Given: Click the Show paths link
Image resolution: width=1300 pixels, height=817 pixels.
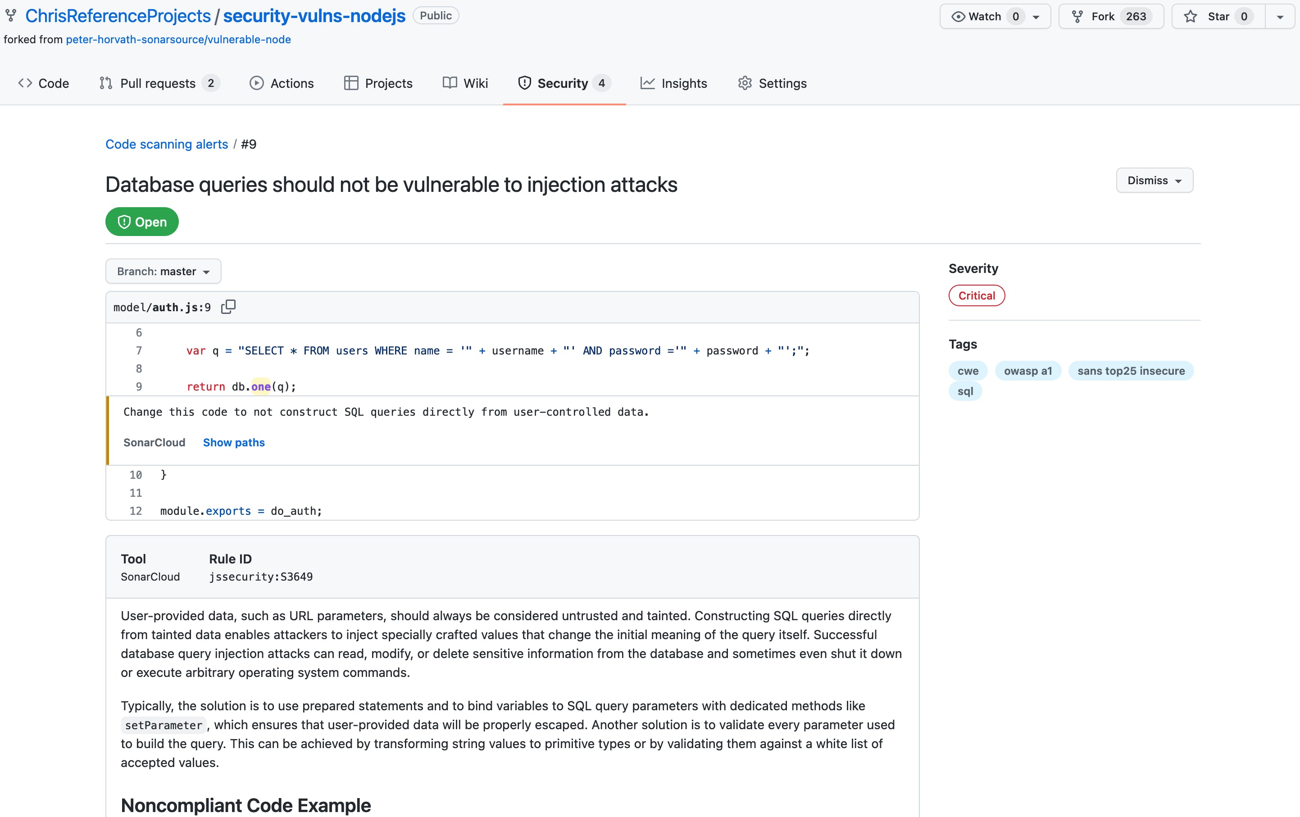Looking at the screenshot, I should pyautogui.click(x=234, y=442).
